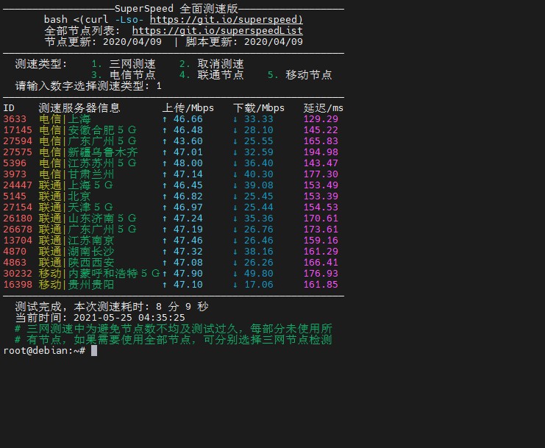Screen dimensions: 545x448
Task: Click the 延迟/ms column header
Action: tap(323, 108)
